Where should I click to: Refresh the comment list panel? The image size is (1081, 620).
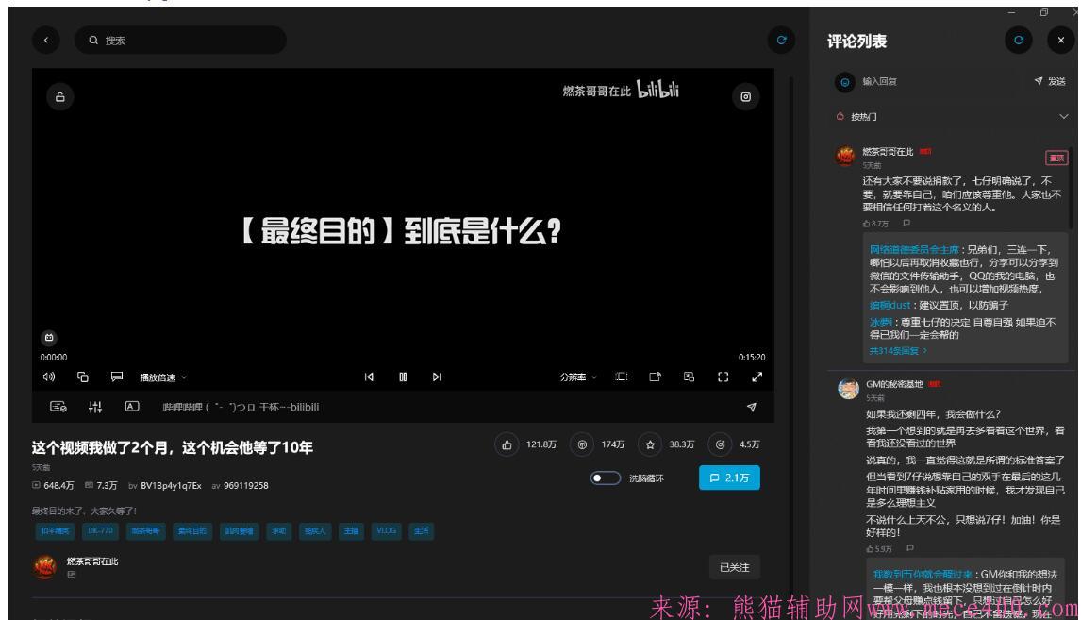pos(1017,41)
